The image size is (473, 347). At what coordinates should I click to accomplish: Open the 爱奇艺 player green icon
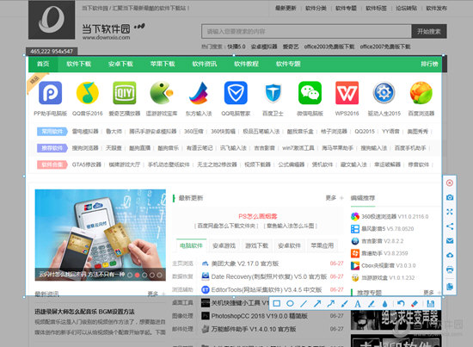pyautogui.click(x=125, y=93)
